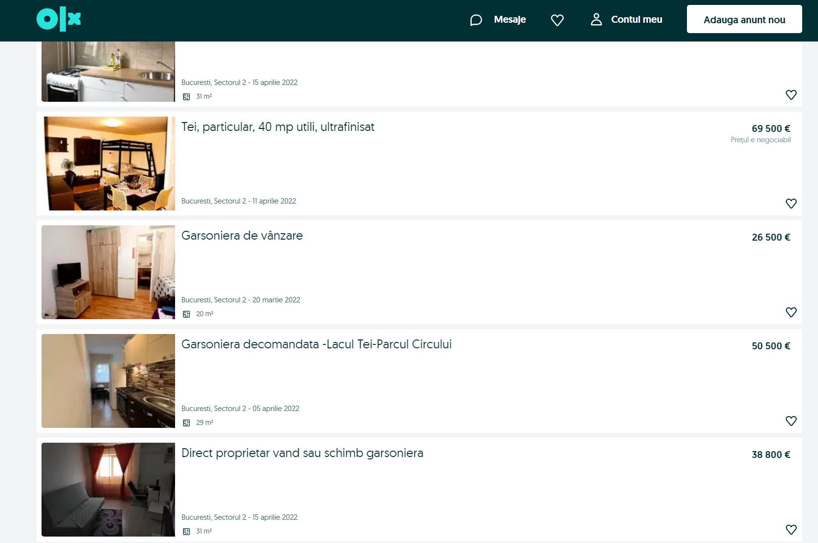Screen dimensions: 818x543
Task: Open the Contul meu menu
Action: click(x=636, y=20)
